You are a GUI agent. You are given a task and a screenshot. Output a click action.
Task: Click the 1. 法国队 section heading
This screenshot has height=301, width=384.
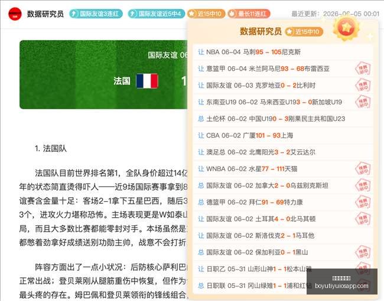coord(51,148)
